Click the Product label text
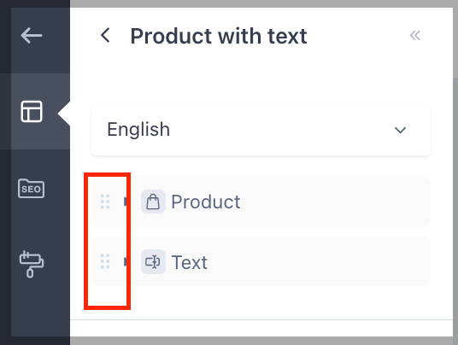The width and height of the screenshot is (458, 345). pos(206,202)
